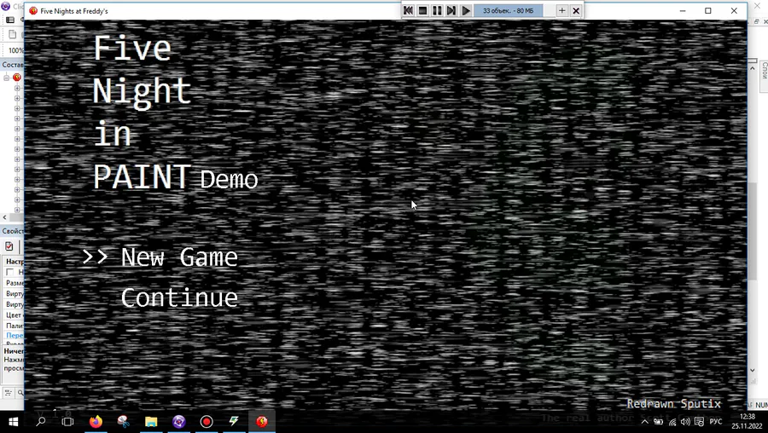Open the Wi-Fi network tray icon
The height and width of the screenshot is (433, 768).
[672, 422]
